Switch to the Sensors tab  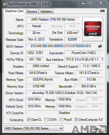[x=32, y=12]
